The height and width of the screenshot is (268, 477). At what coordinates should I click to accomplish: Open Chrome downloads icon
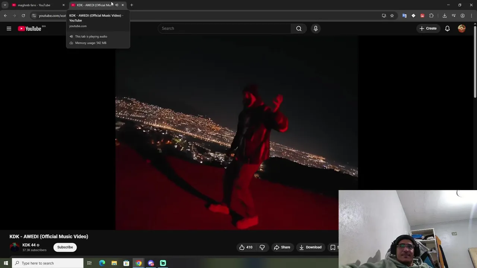(x=445, y=16)
